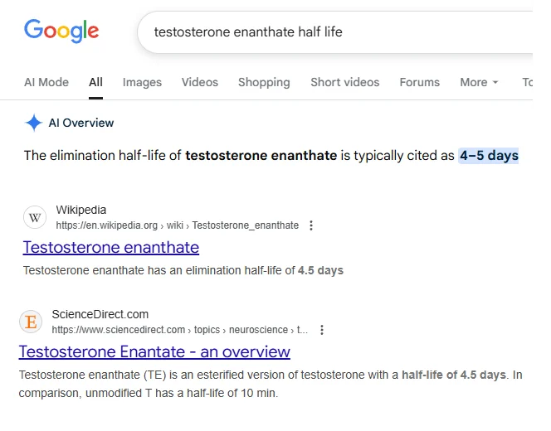Switch to Forums tab
The height and width of the screenshot is (431, 551).
(420, 82)
